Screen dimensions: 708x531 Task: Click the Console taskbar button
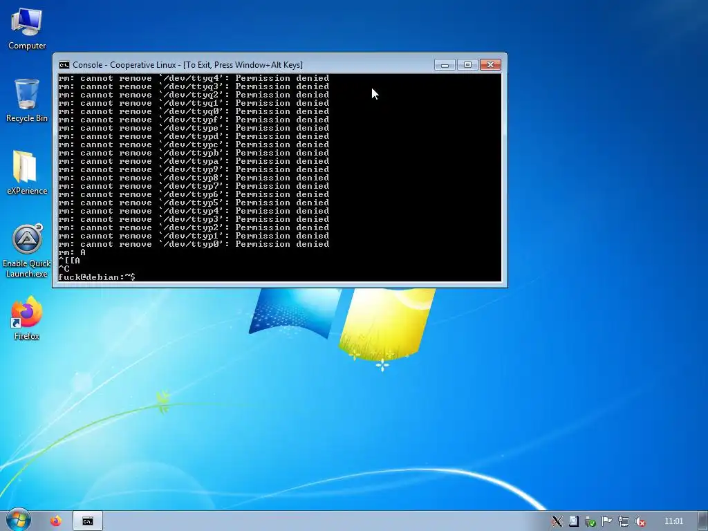tap(88, 521)
